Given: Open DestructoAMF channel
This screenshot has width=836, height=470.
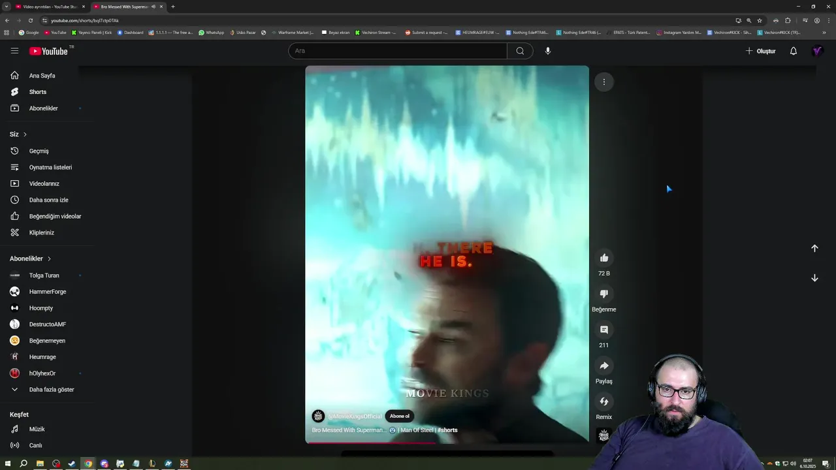Looking at the screenshot, I should click(x=46, y=324).
